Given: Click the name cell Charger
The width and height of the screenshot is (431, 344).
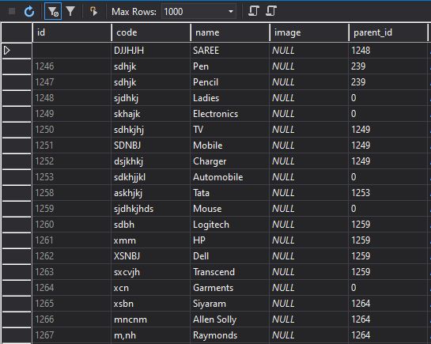Looking at the screenshot, I should 230,161.
